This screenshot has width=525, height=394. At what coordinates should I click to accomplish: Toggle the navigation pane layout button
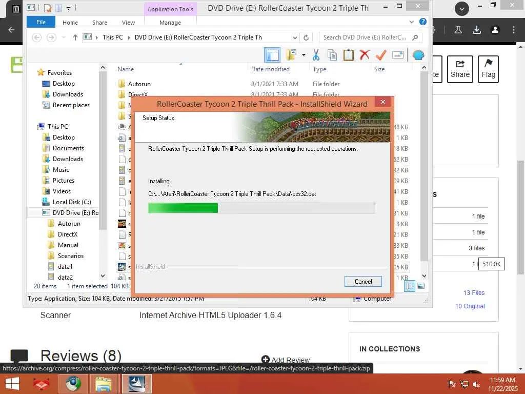coord(272,55)
